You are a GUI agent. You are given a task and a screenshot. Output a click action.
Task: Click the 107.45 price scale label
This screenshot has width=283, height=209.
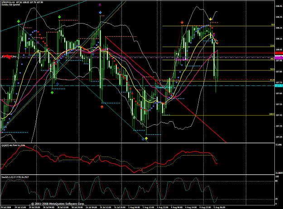coord(279,115)
